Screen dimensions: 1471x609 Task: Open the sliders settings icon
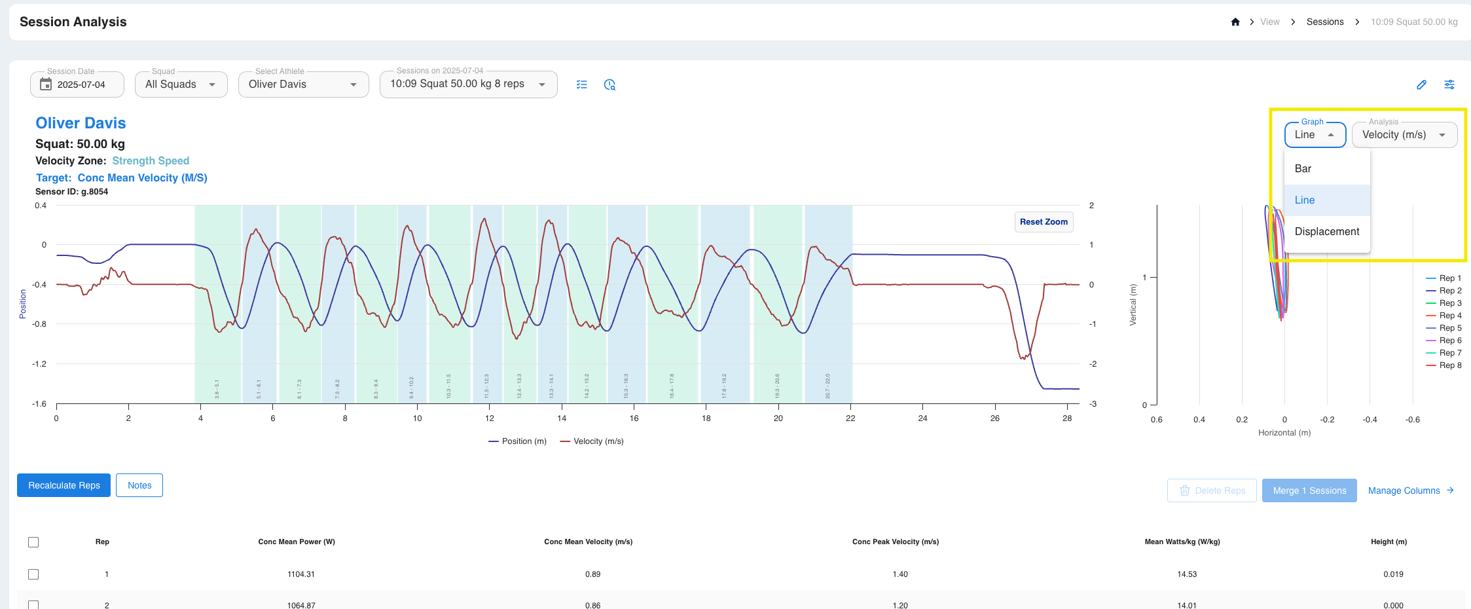pyautogui.click(x=1449, y=84)
